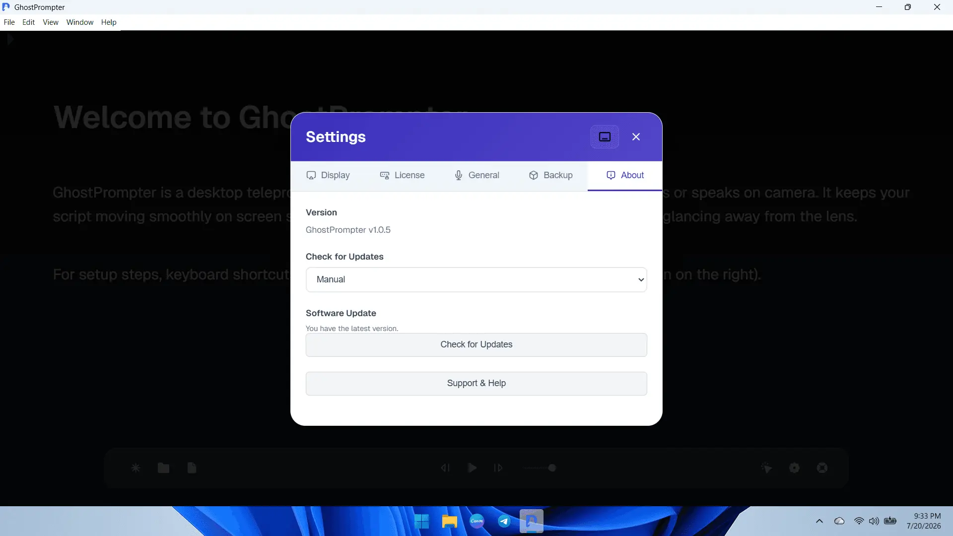Click the battery tray icon
Viewport: 953px width, 536px height.
(x=890, y=521)
